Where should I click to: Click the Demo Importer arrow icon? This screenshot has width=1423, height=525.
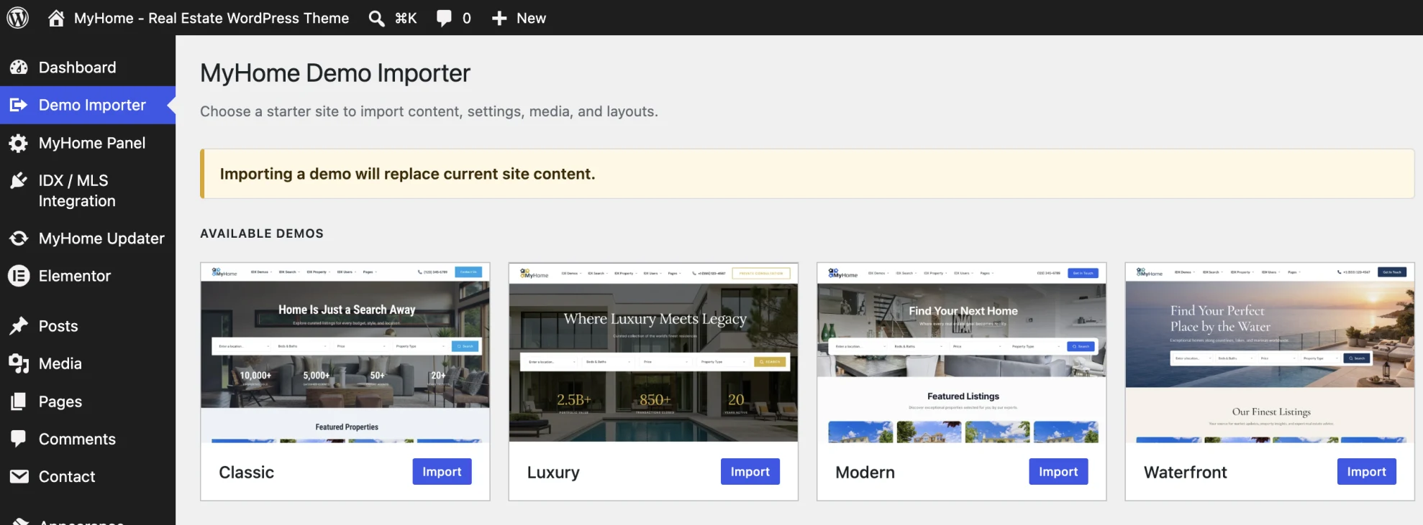coord(19,105)
